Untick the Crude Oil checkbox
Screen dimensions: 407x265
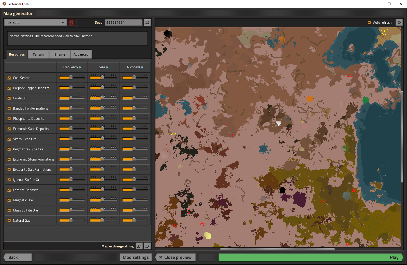pyautogui.click(x=9, y=98)
